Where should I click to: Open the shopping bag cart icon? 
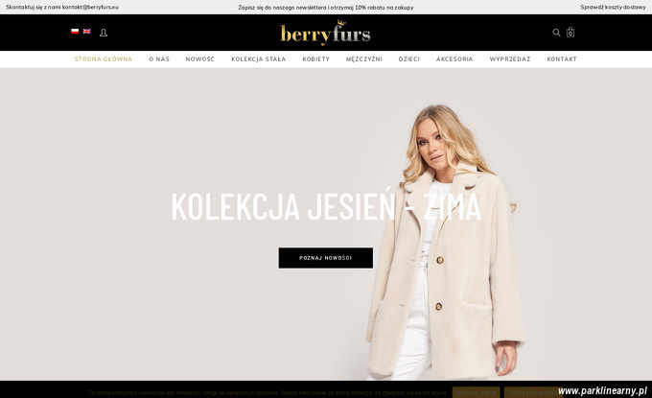coord(570,32)
